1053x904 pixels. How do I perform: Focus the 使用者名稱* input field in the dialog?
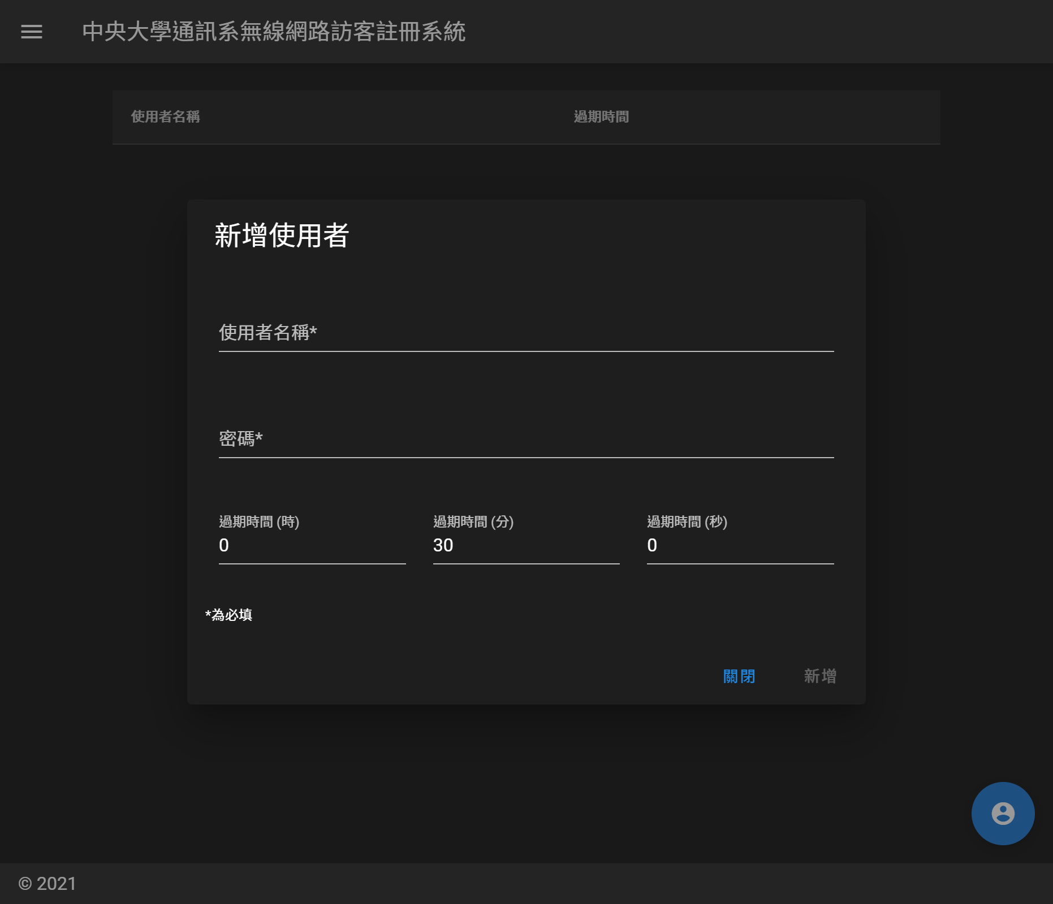(x=526, y=333)
